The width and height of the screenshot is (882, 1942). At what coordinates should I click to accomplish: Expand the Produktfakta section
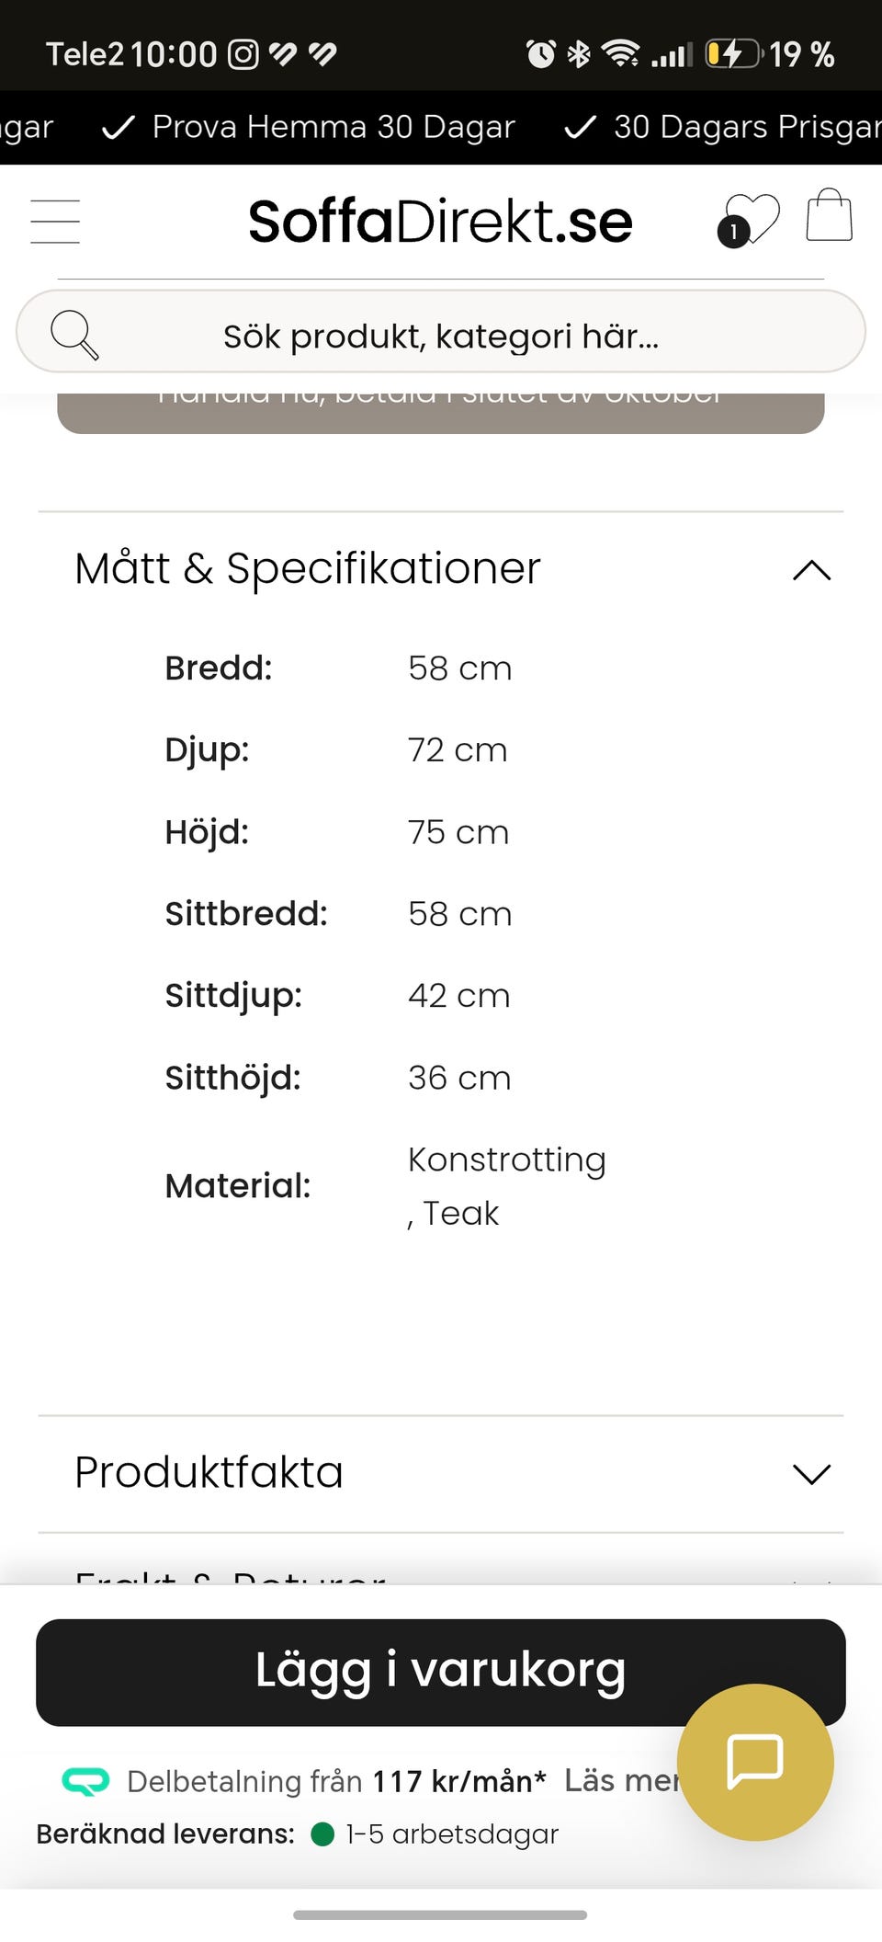point(441,1473)
